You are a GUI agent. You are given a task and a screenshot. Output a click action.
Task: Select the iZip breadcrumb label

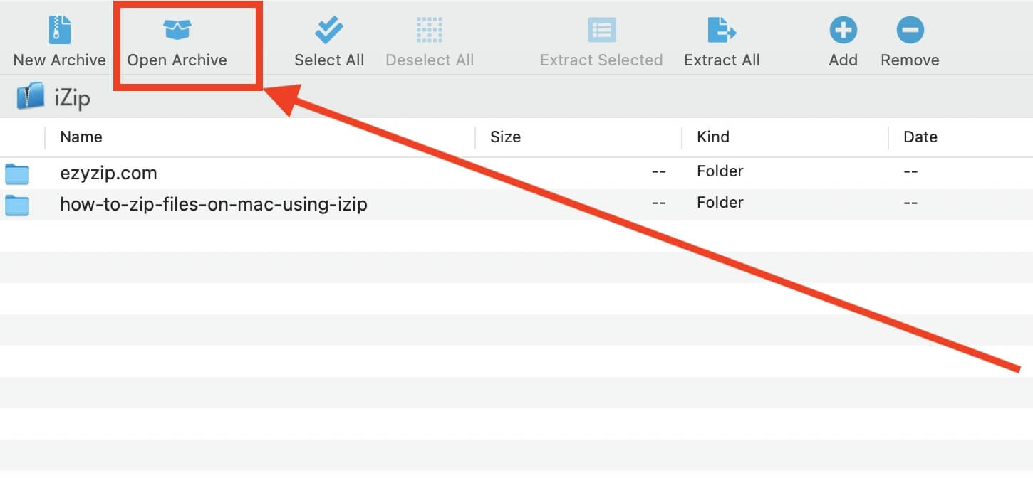tap(73, 97)
